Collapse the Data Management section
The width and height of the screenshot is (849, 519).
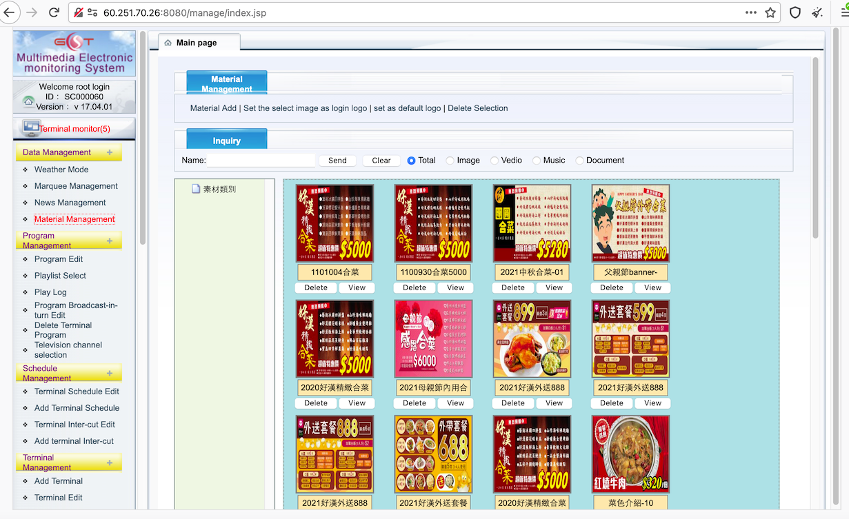point(110,152)
